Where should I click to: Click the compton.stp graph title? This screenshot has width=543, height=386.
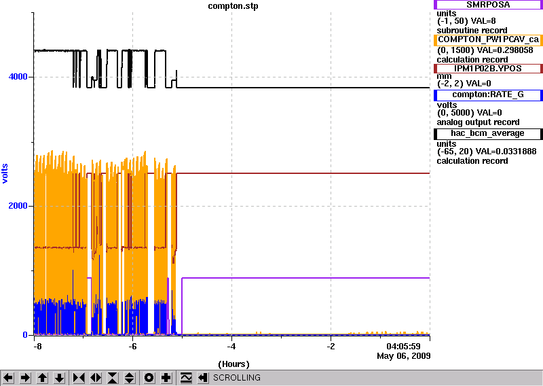[233, 6]
